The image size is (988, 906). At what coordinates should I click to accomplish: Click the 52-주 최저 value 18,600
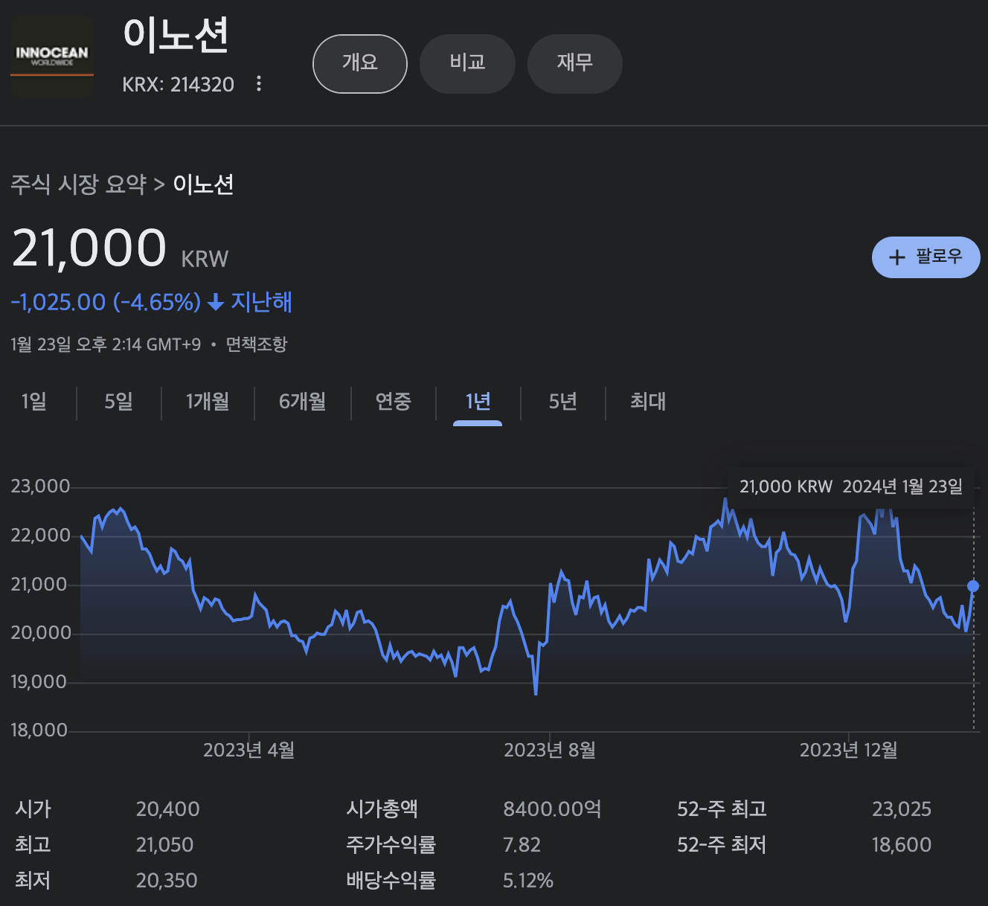point(902,845)
